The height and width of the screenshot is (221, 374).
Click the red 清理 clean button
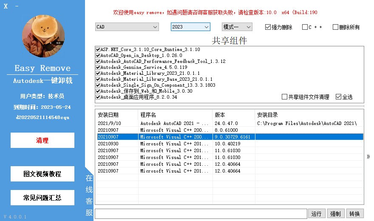coord(42,140)
